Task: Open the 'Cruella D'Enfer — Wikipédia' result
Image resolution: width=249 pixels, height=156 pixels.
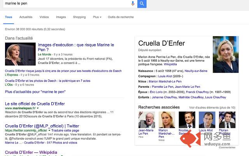Action: tap(31, 152)
